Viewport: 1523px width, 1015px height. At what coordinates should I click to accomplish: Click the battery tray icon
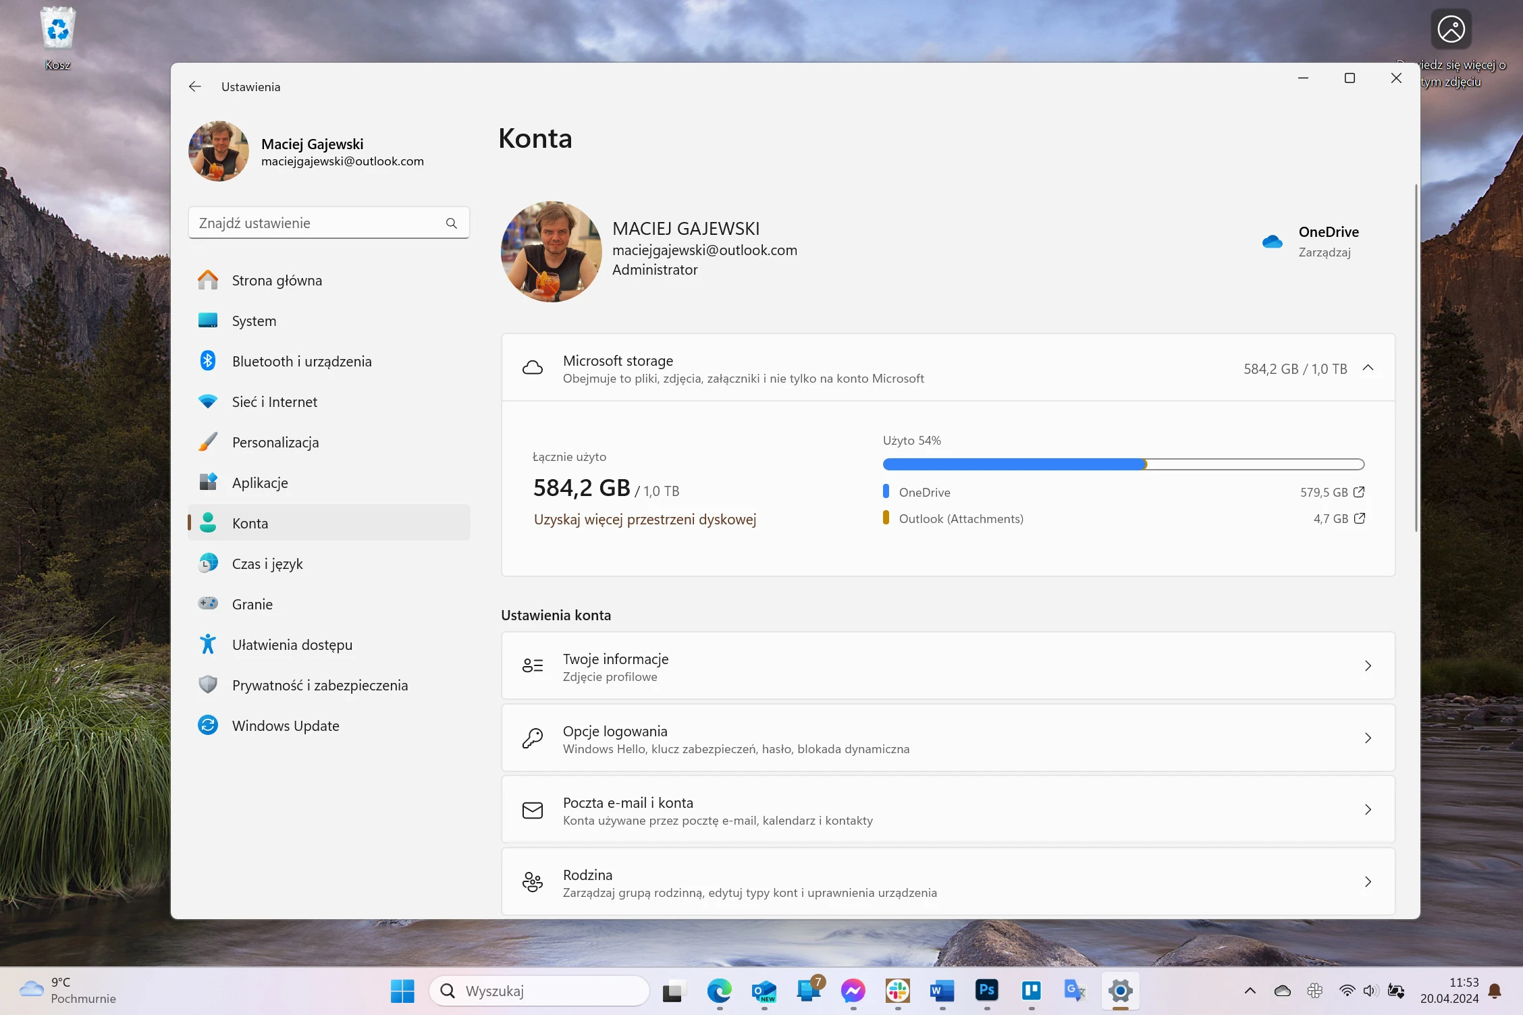click(x=1396, y=991)
